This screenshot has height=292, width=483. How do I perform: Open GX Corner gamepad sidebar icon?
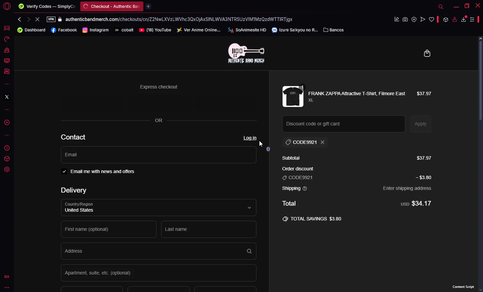(7, 28)
